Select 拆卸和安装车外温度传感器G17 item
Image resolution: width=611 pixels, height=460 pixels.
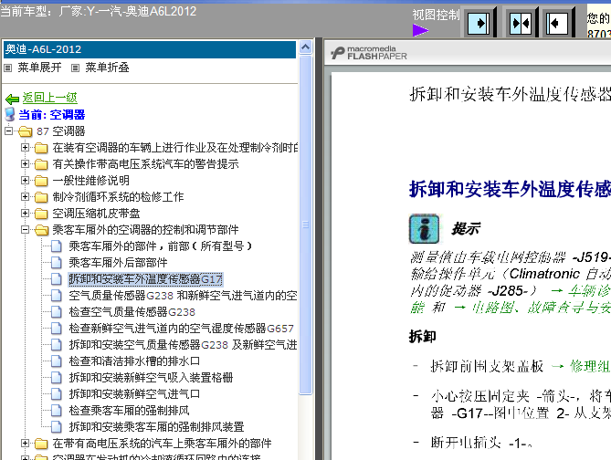pos(145,279)
